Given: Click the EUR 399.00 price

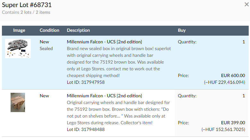Looking at the screenshot, I should [233, 123].
